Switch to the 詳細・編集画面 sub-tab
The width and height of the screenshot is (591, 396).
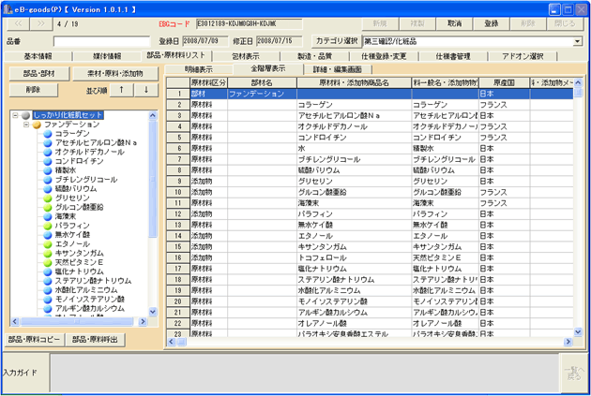(338, 69)
